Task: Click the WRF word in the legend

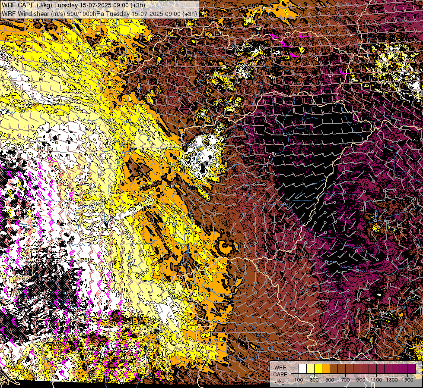Action: click(280, 368)
